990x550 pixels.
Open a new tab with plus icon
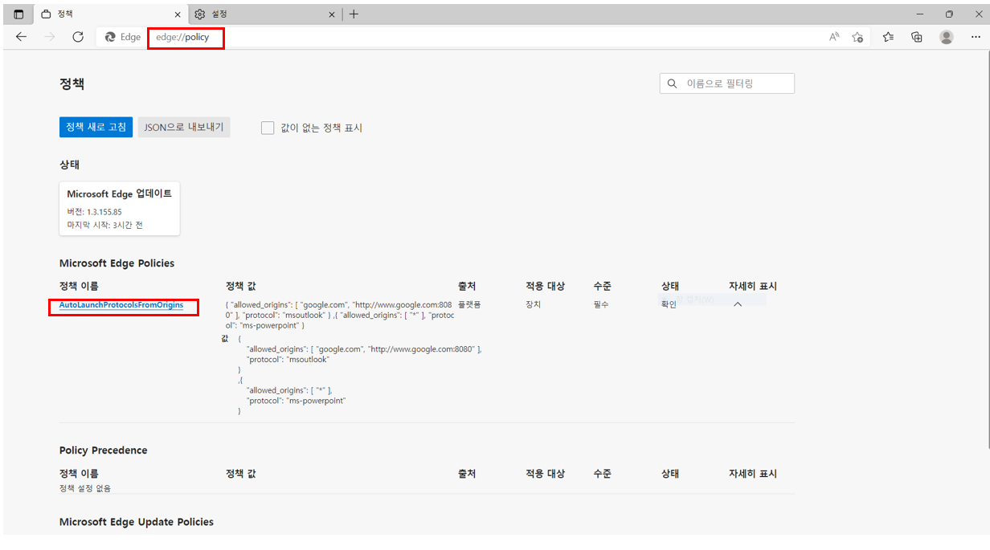click(354, 14)
